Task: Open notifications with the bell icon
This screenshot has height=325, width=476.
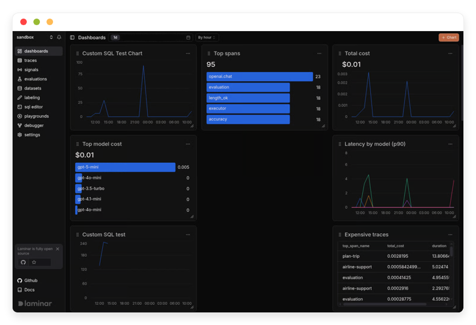Action: click(59, 37)
